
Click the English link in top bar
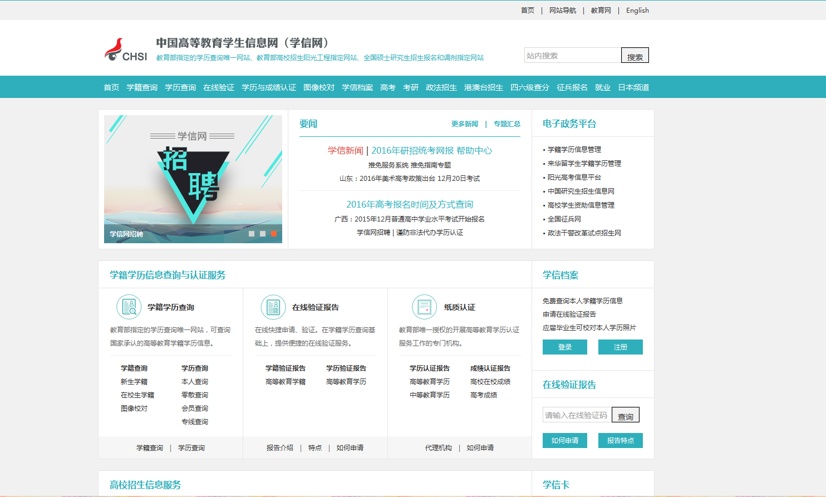point(637,10)
